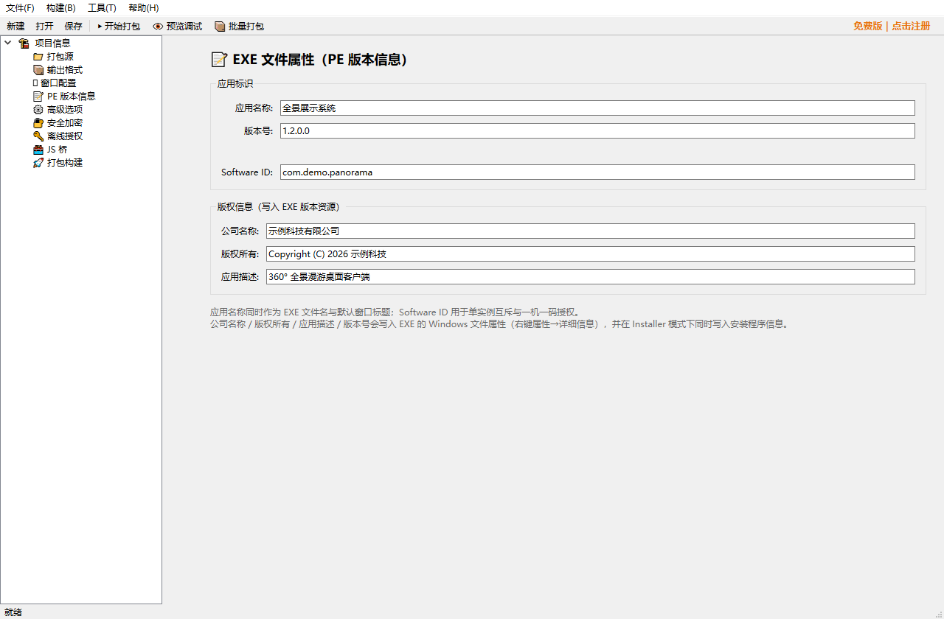The width and height of the screenshot is (944, 619).
Task: Click the PE 版本信息 document icon
Action: 38,96
